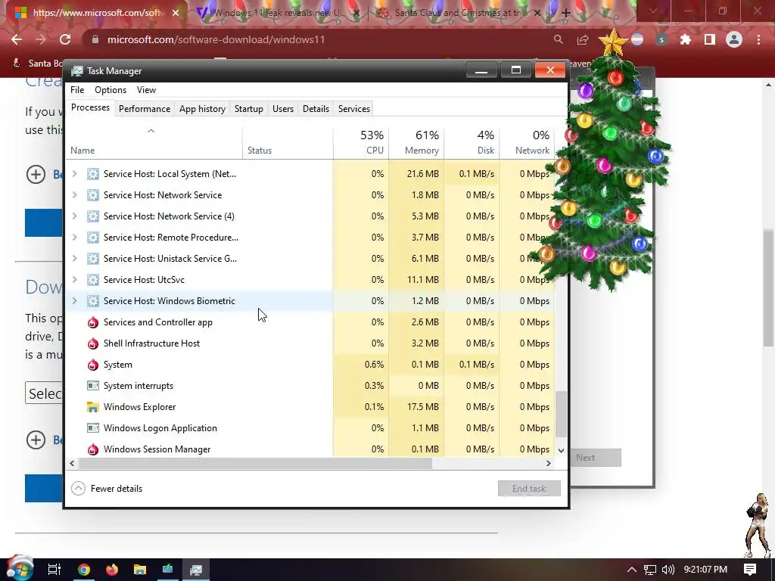This screenshot has height=581, width=775.
Task: Click the clock showing 9:21:07 PM
Action: pyautogui.click(x=705, y=570)
